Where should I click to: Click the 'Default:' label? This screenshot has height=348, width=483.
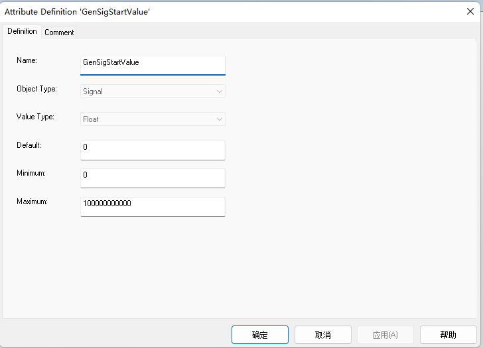(x=29, y=145)
